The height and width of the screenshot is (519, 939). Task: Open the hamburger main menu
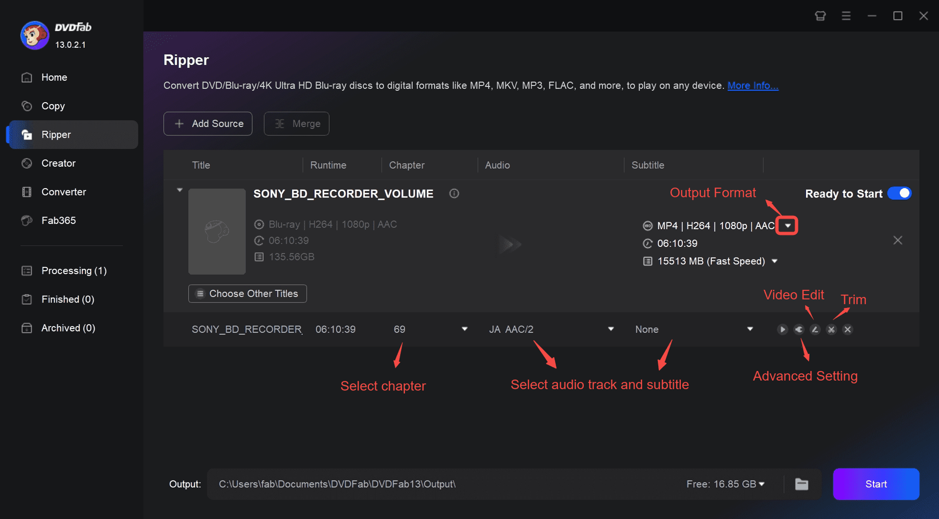[x=846, y=16]
